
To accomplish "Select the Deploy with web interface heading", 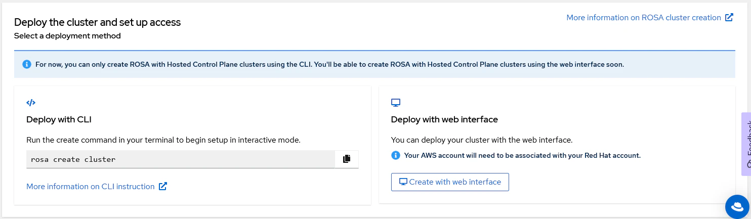I will 444,120.
